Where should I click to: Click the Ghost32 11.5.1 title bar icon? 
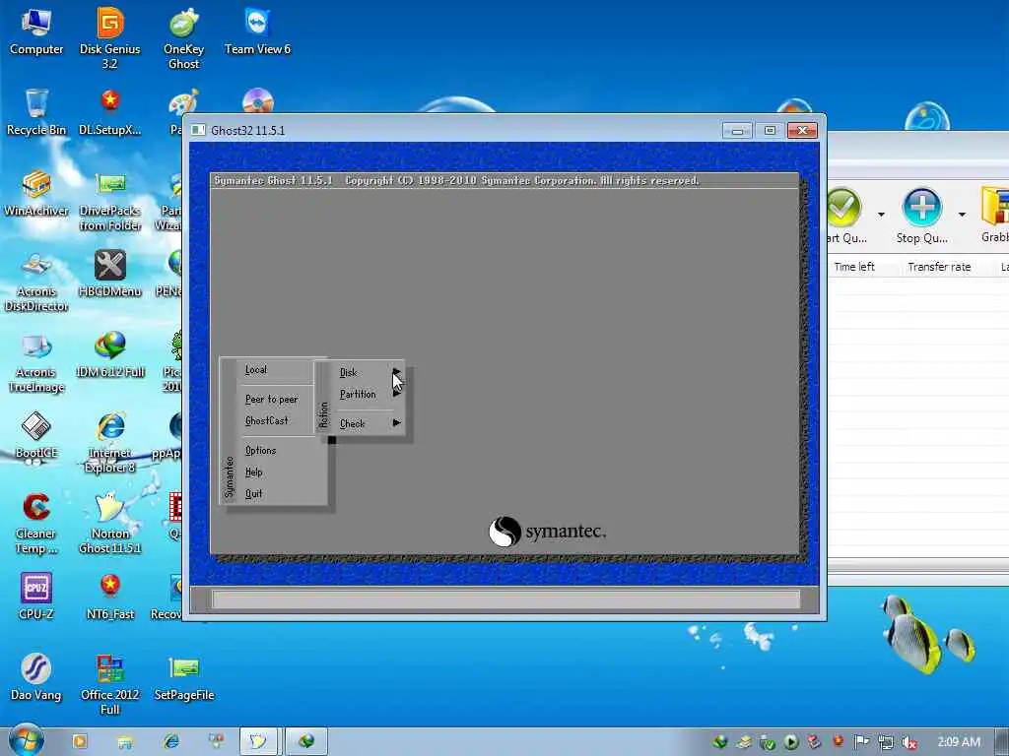198,130
